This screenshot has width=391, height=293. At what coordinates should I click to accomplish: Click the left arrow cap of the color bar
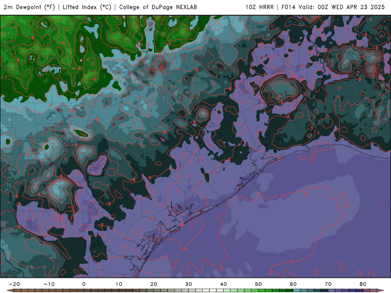[x=10, y=291]
